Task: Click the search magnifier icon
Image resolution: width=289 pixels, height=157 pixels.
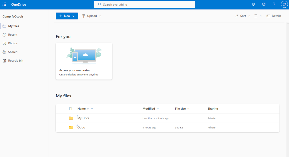Action: pos(99,4)
